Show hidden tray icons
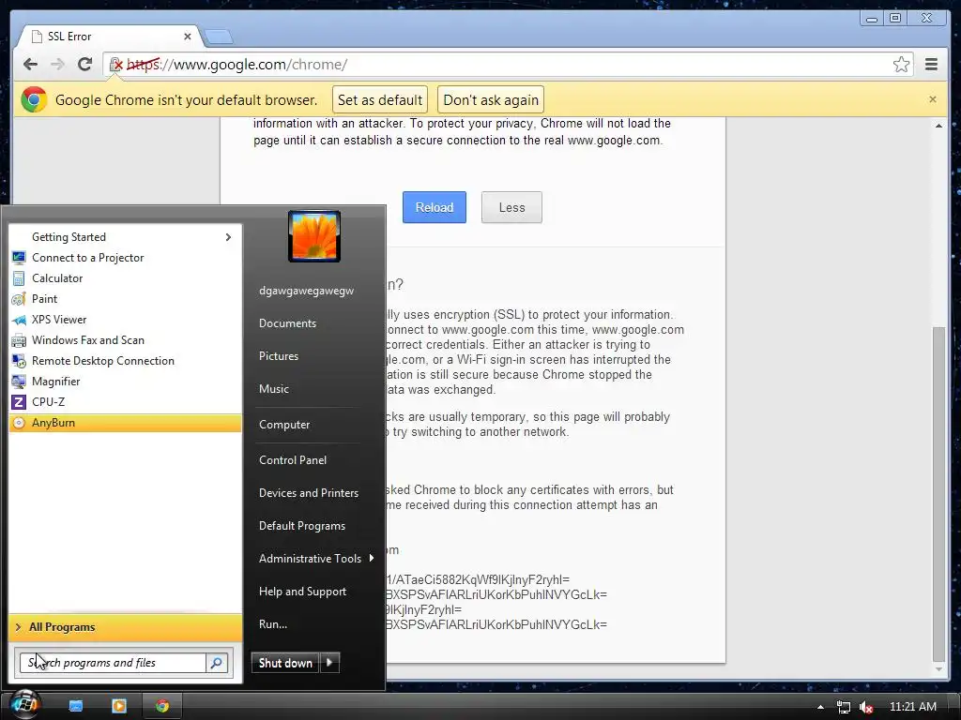 (820, 707)
